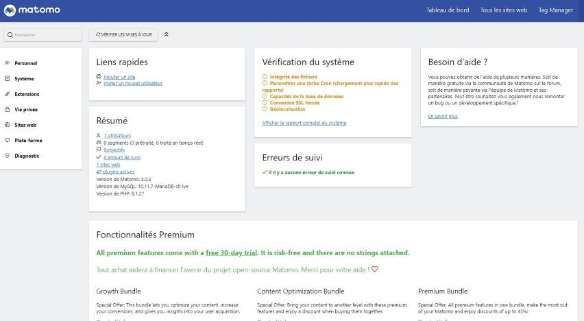The width and height of the screenshot is (584, 321).
Task: Click the warning icon beside Géolocalisation
Action: click(x=265, y=109)
